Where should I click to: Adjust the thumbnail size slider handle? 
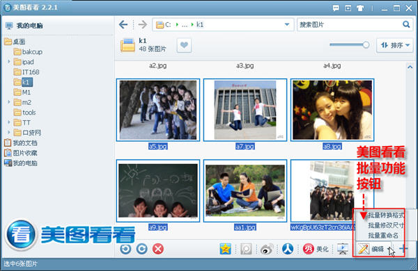pos(366,44)
